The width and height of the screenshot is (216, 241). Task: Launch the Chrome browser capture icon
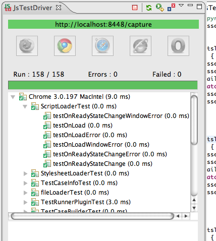click(65, 46)
